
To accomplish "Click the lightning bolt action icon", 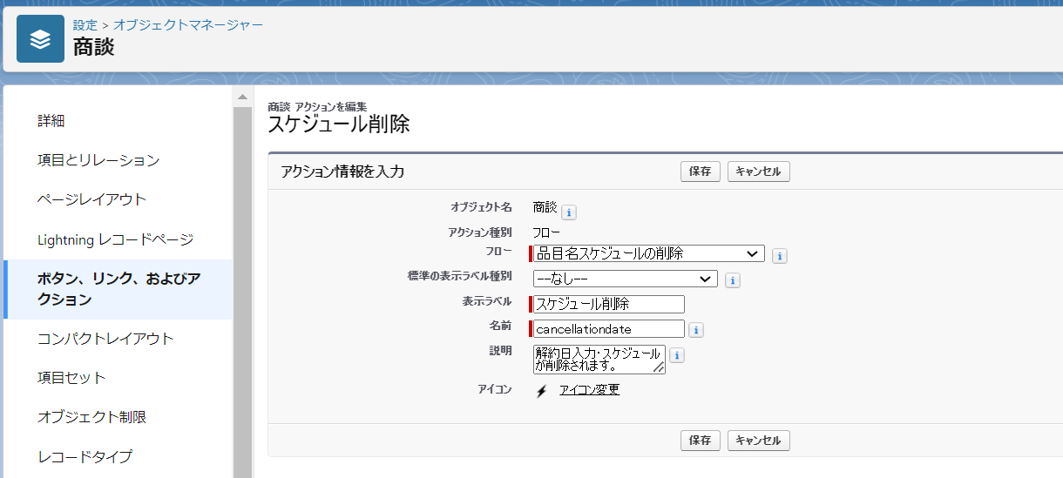I will click(541, 391).
